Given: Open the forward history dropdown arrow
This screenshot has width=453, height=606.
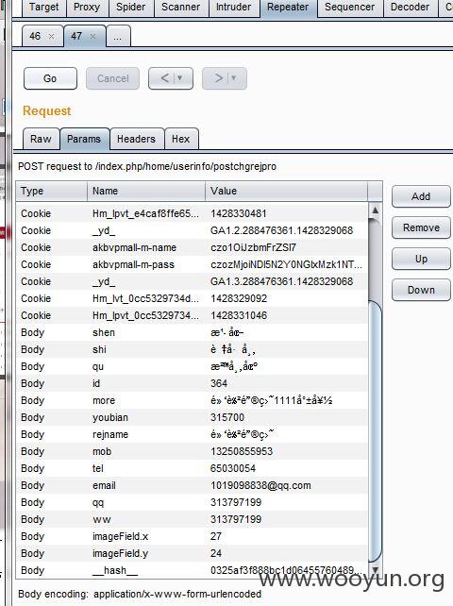Looking at the screenshot, I should [x=233, y=78].
